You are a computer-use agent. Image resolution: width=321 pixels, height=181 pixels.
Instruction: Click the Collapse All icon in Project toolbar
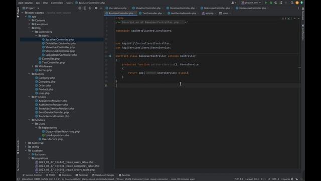[x=90, y=8]
